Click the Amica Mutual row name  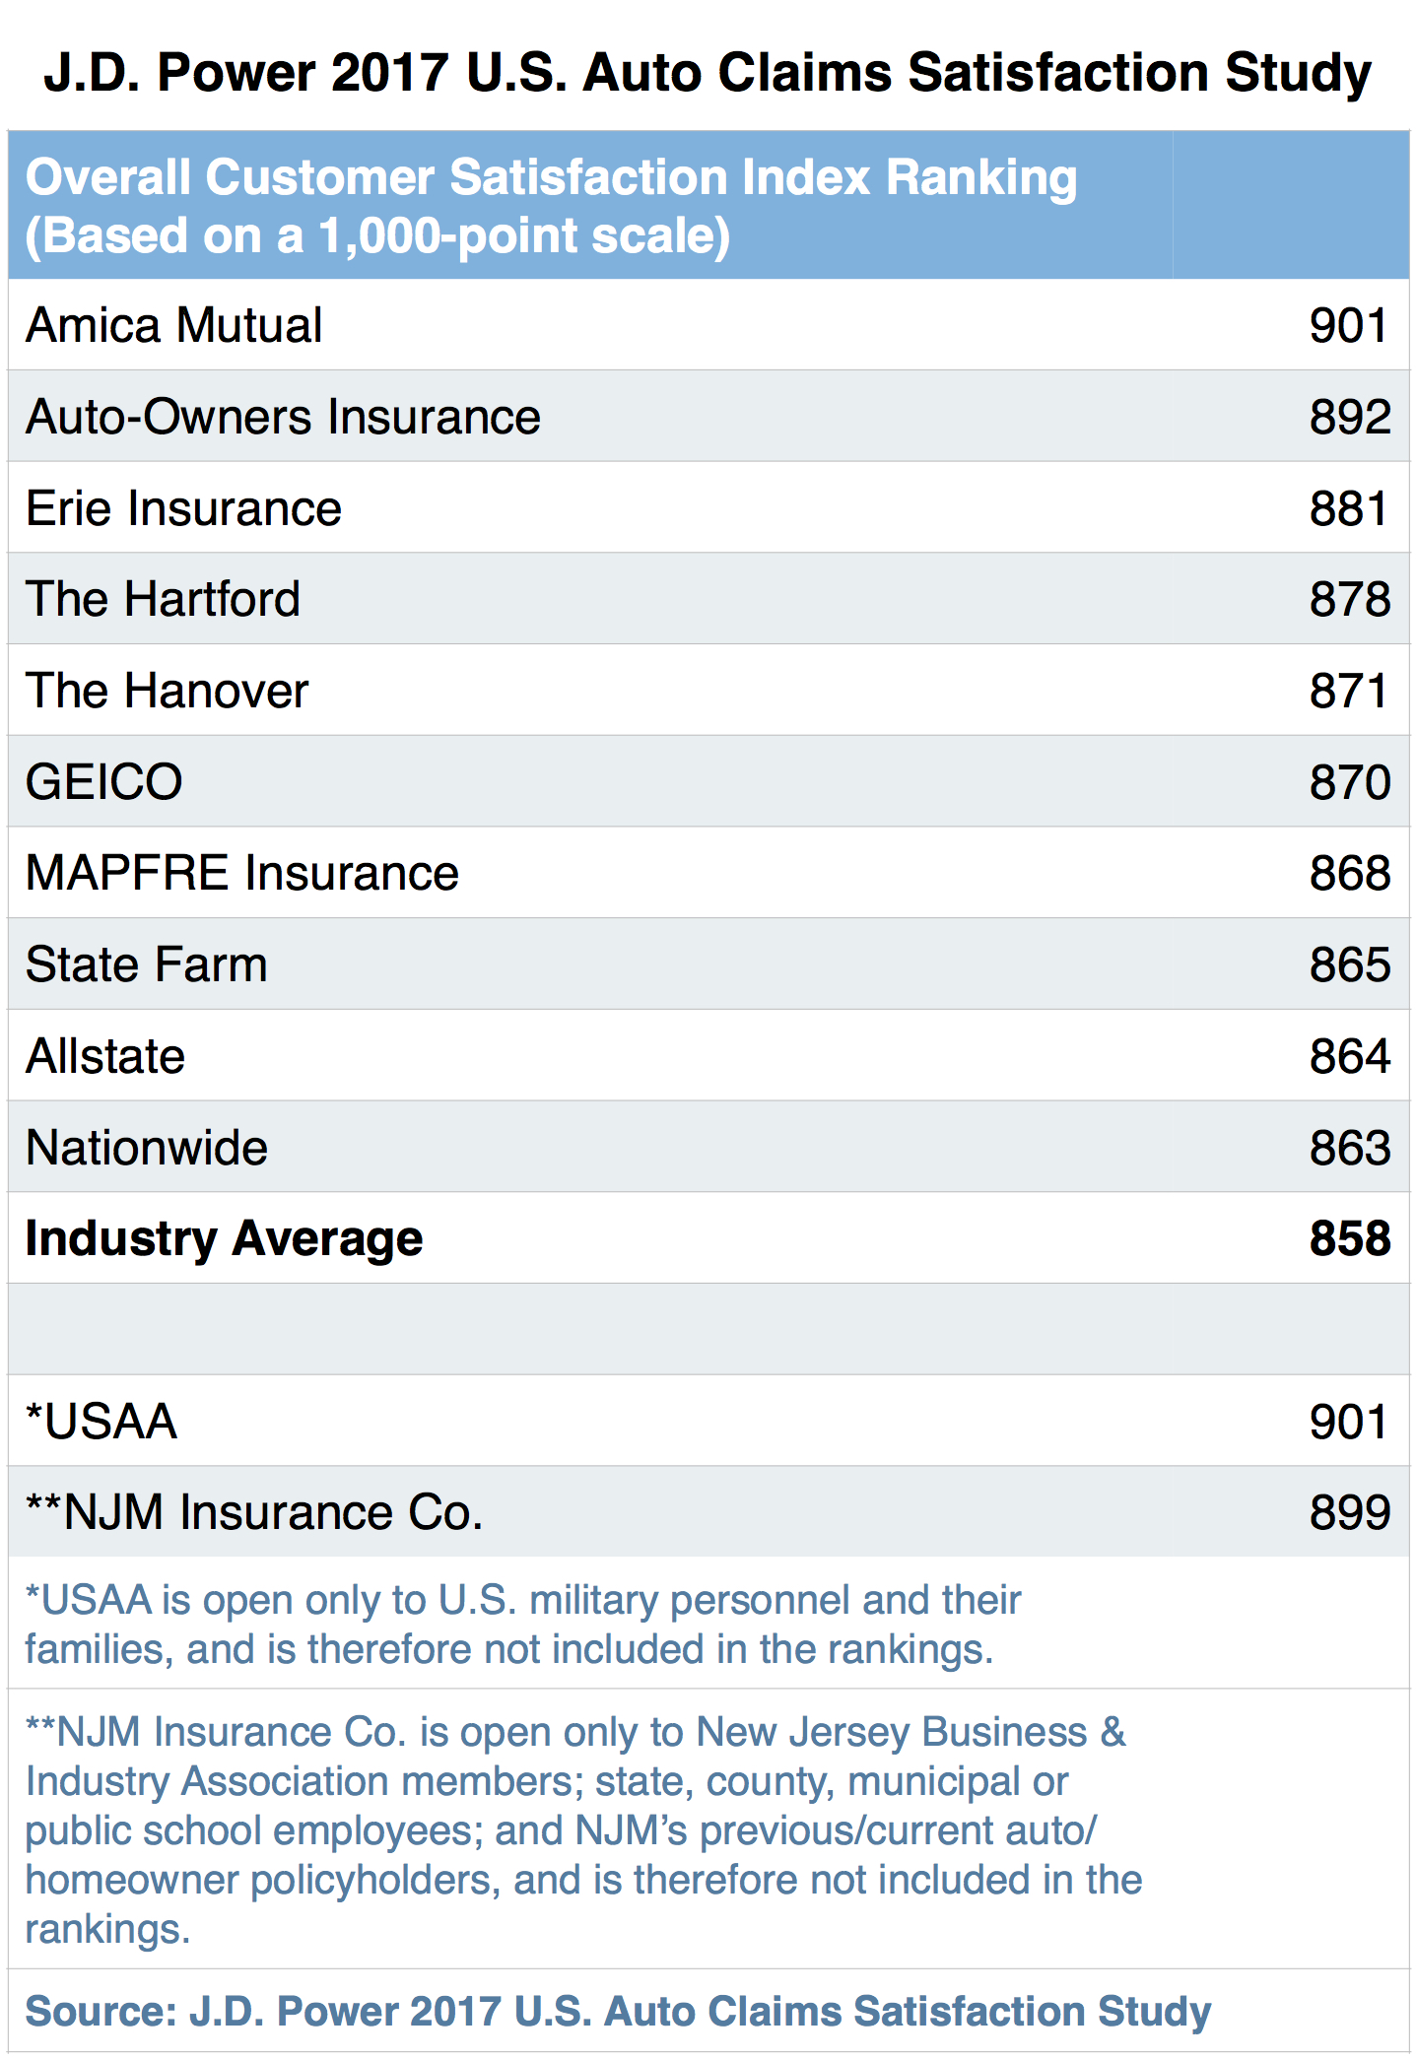click(174, 325)
